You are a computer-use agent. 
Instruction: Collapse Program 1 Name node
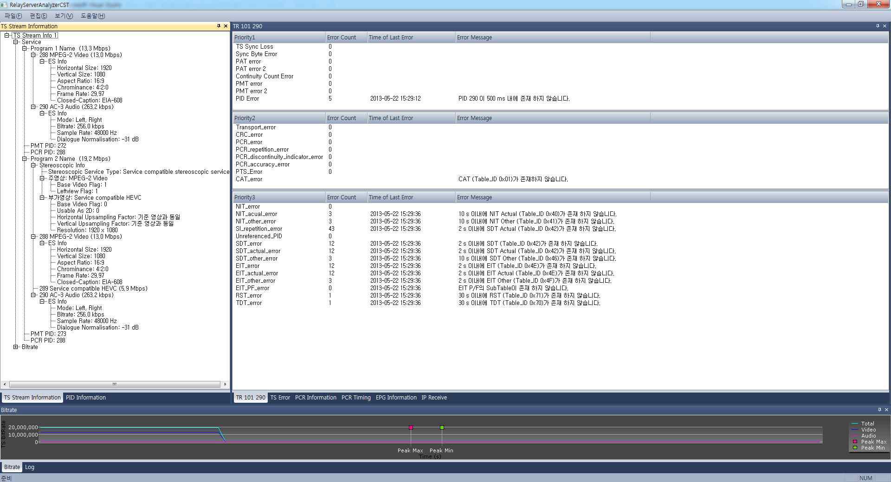pos(25,48)
